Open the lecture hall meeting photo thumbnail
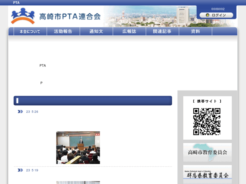Screen dimensions: 246x184 78,148
